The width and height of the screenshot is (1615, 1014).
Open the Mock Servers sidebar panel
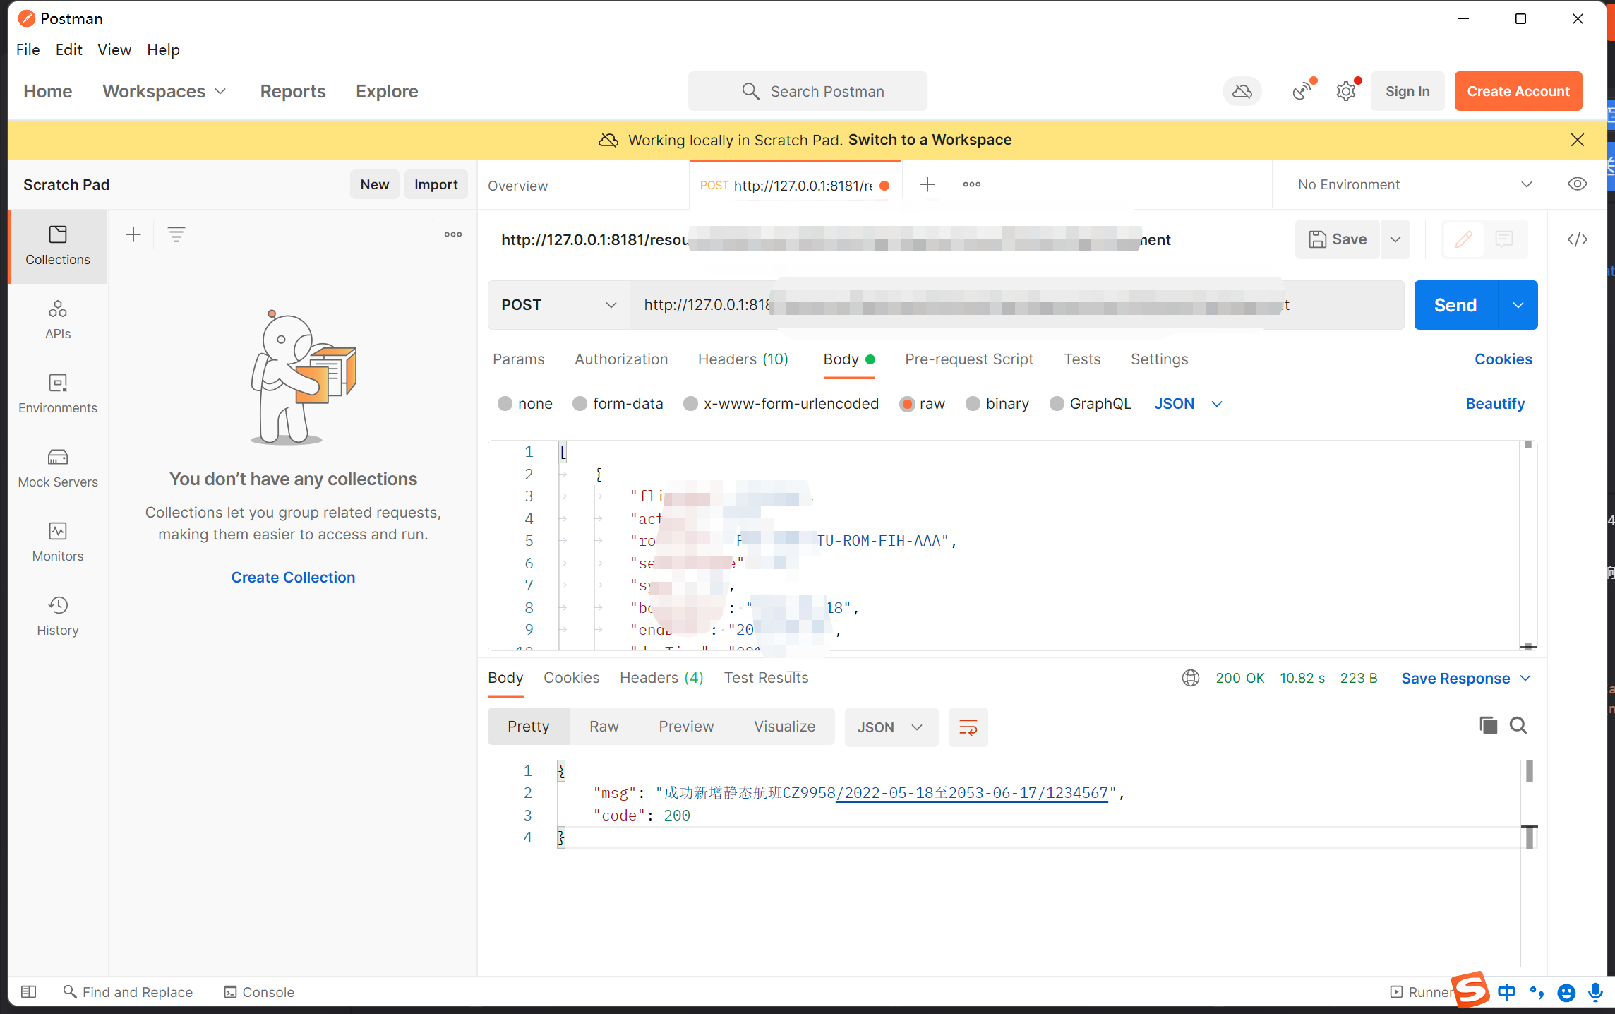(58, 468)
